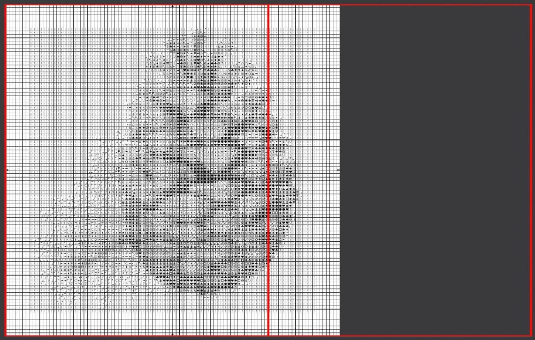Click the intersection of the red guide lines
The height and width of the screenshot is (340, 535).
click(268, 5)
